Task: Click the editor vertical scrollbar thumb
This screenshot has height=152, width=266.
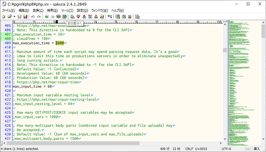Action: coord(225,50)
